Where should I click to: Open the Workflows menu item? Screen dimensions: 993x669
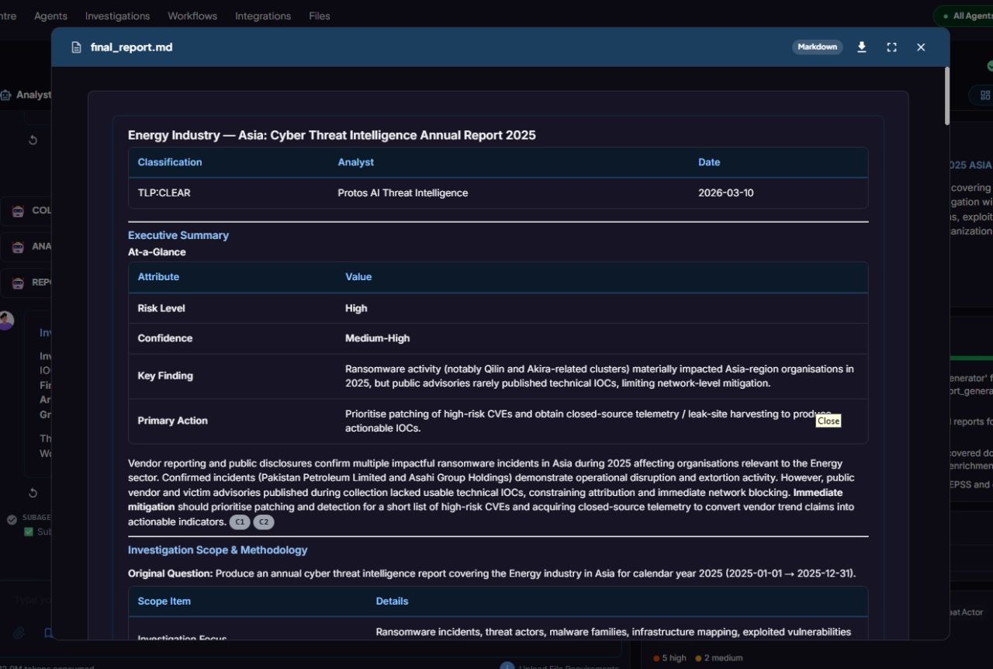[x=192, y=16]
